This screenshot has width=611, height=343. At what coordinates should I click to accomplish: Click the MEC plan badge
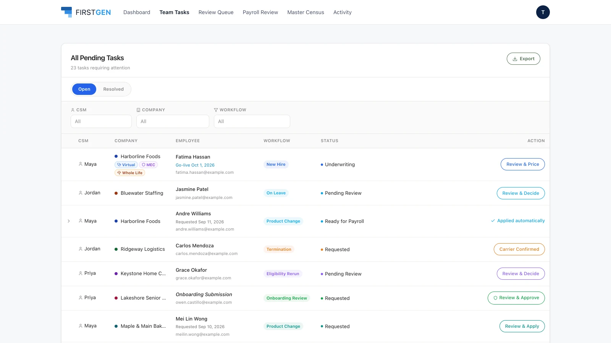149,165
